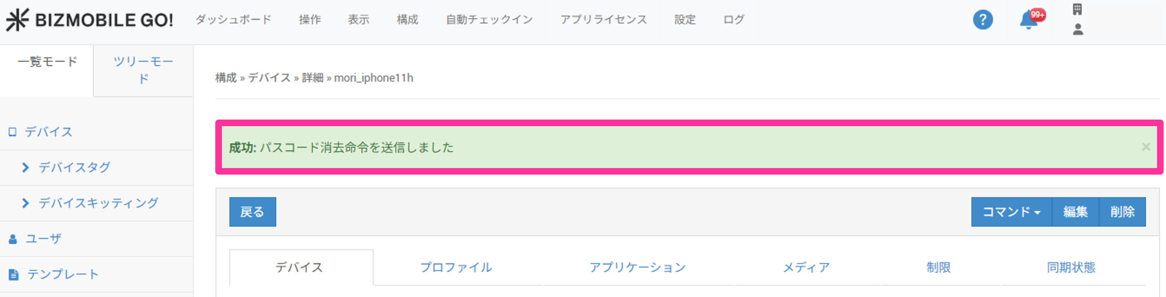Screen dimensions: 1166x297
Task: Click デバイス link in breadcrumb
Action: click(269, 78)
